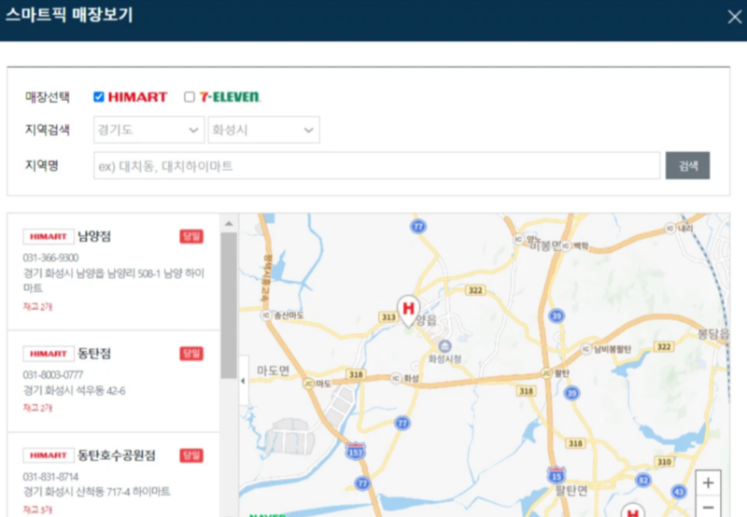The width and height of the screenshot is (747, 517).
Task: Check the 7-ELEVEN store checkbox
Action: pyautogui.click(x=190, y=97)
